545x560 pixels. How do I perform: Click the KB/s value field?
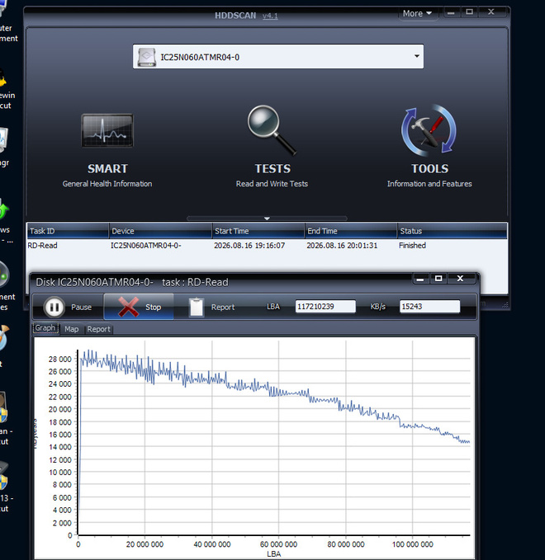[x=429, y=307]
